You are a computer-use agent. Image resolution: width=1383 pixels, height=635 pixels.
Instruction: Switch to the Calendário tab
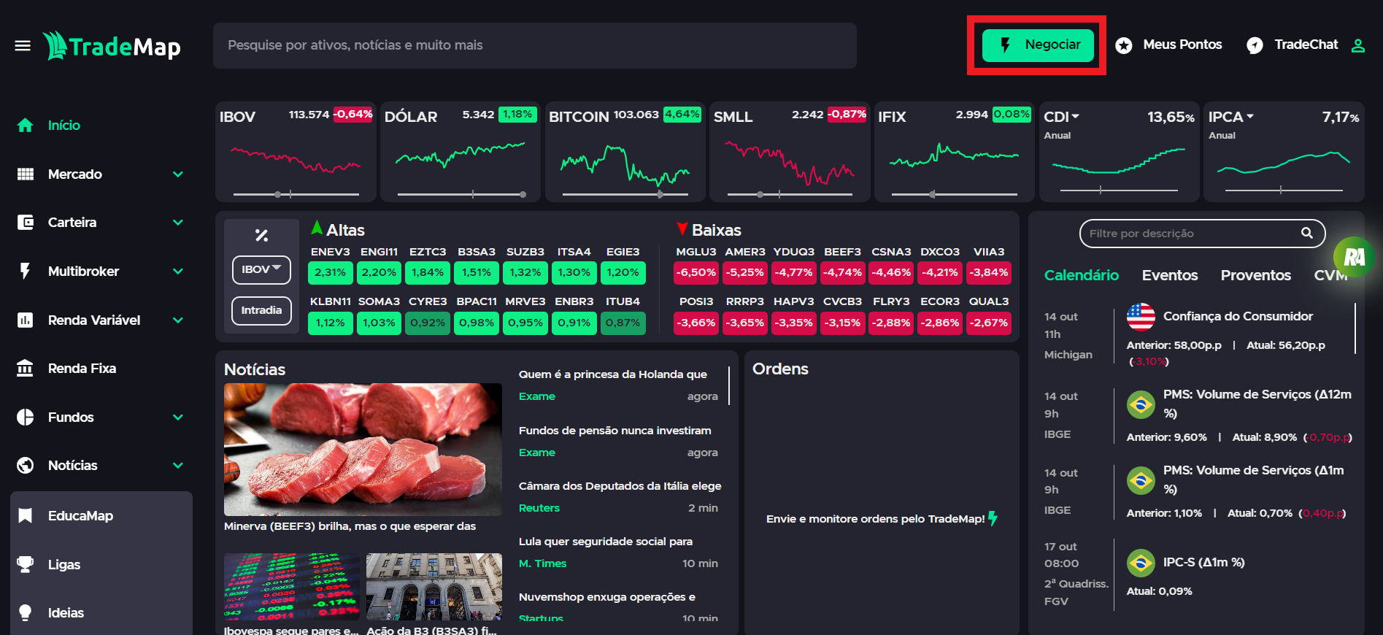coord(1082,275)
